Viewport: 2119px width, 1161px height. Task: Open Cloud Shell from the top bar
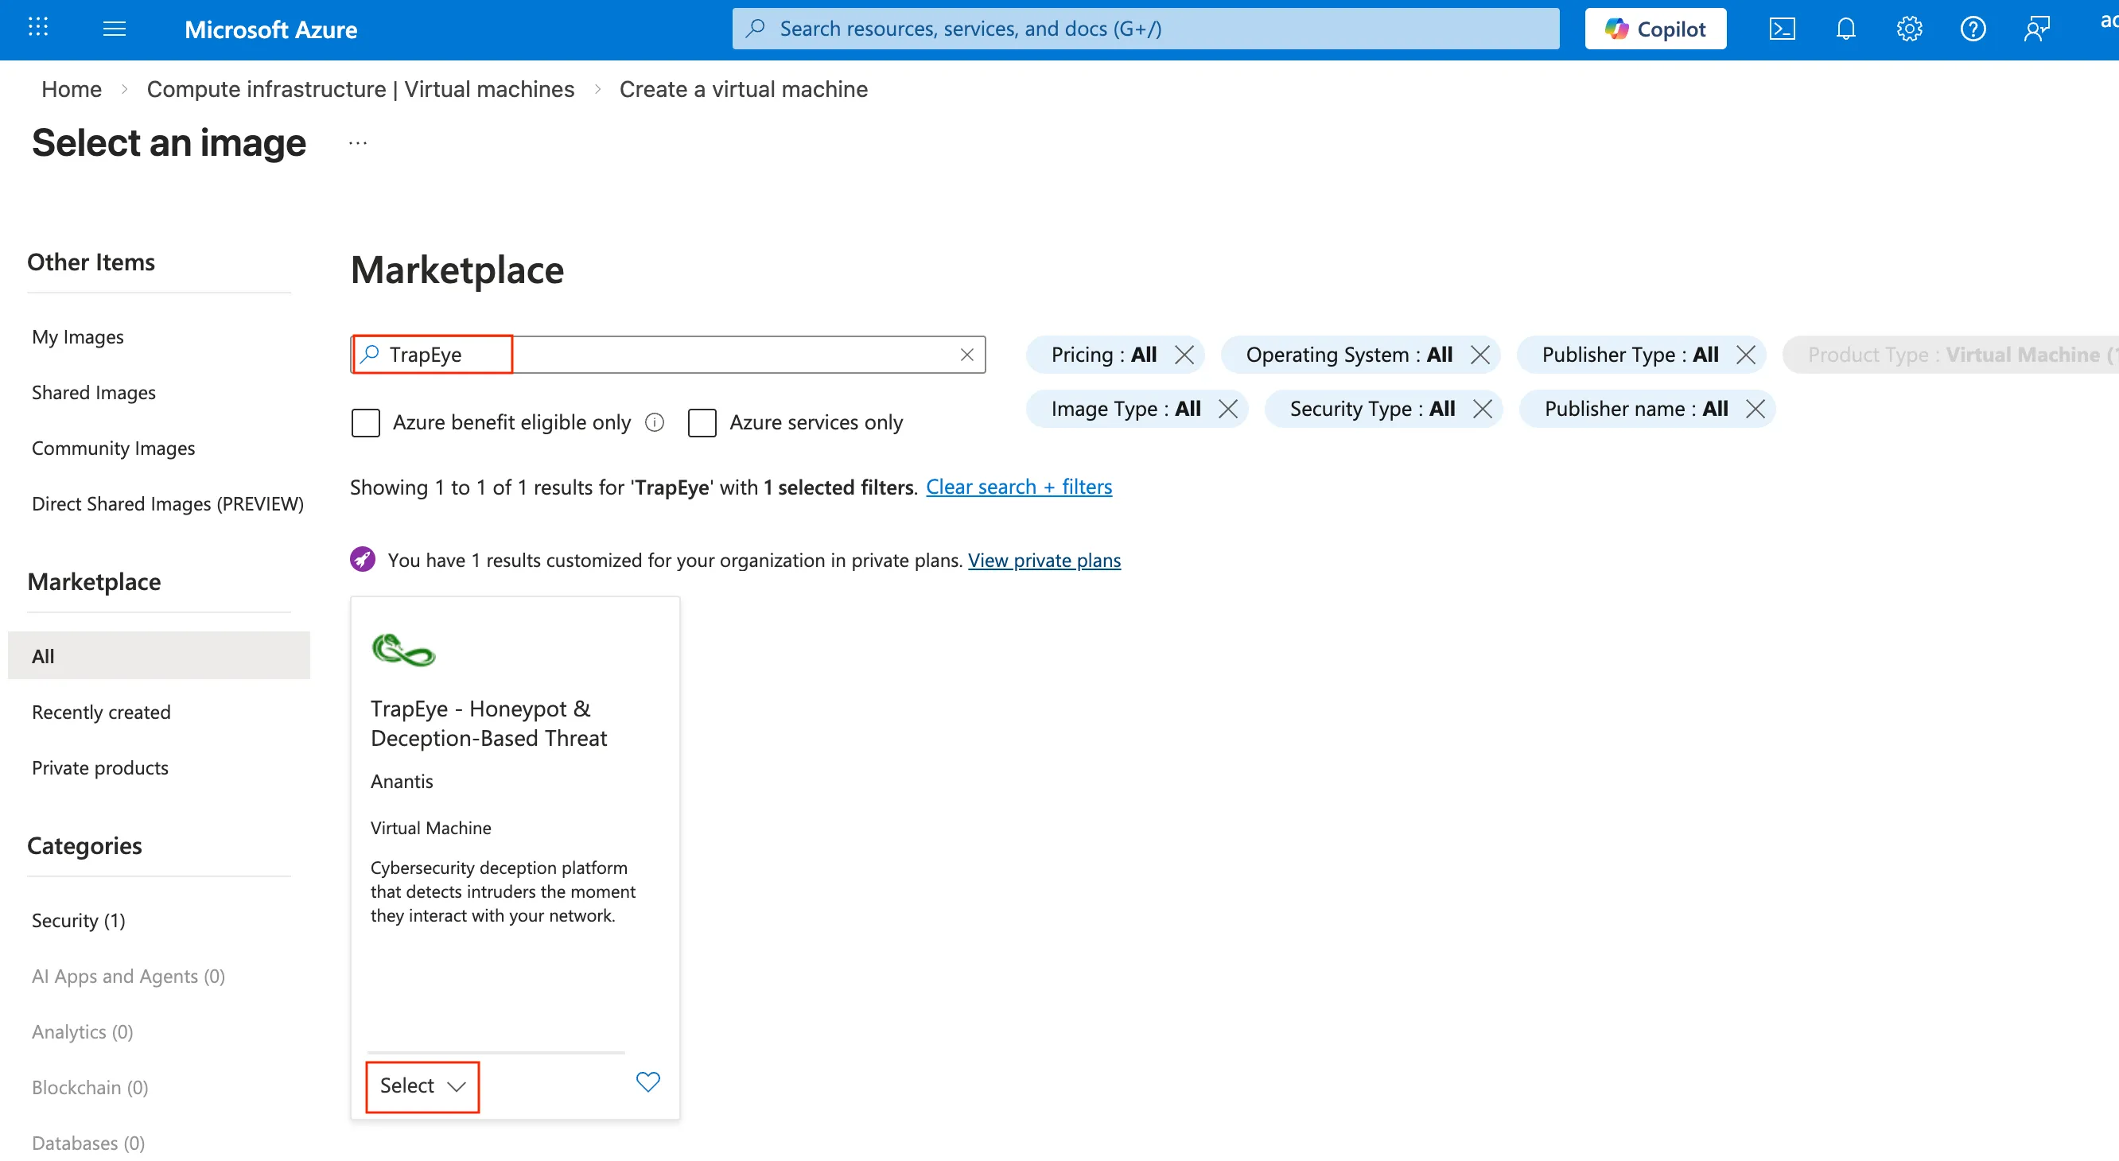click(x=1782, y=29)
